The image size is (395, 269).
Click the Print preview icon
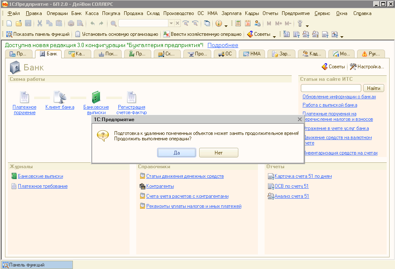pos(80,23)
